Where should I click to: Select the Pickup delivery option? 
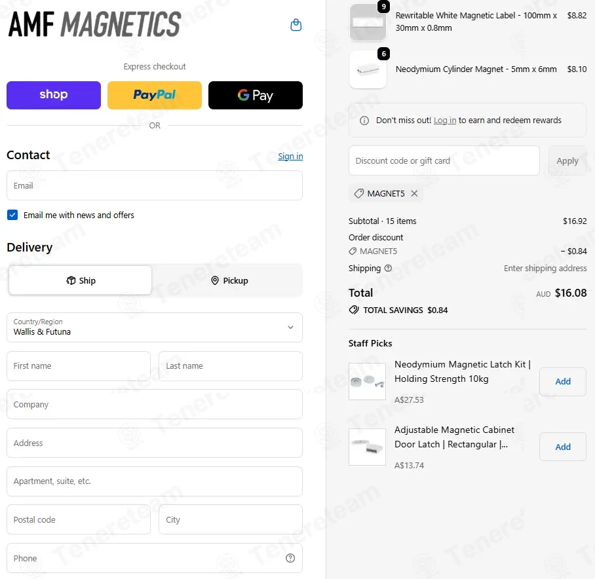(229, 280)
